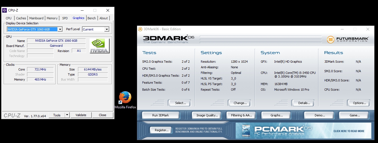Expand the display device selection dropdown
The image size is (378, 143).
(60, 29)
